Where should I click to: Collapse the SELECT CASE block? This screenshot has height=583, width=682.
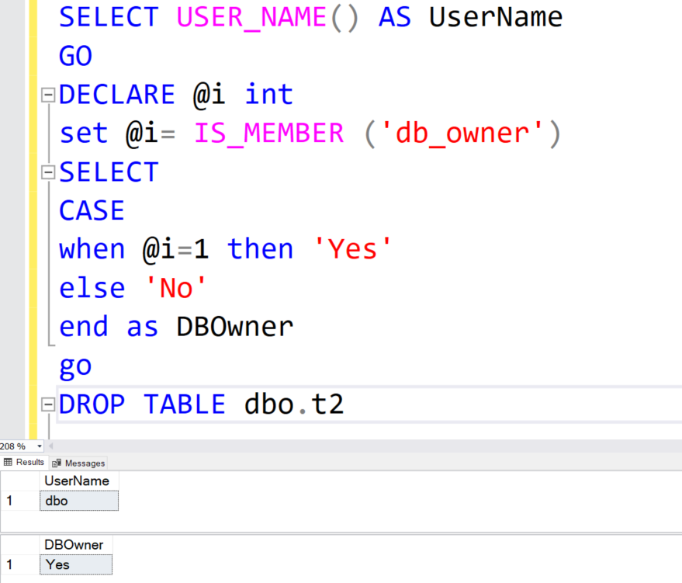coord(48,172)
